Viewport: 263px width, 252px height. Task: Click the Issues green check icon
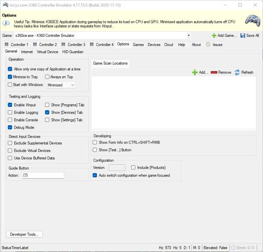pos(208,44)
